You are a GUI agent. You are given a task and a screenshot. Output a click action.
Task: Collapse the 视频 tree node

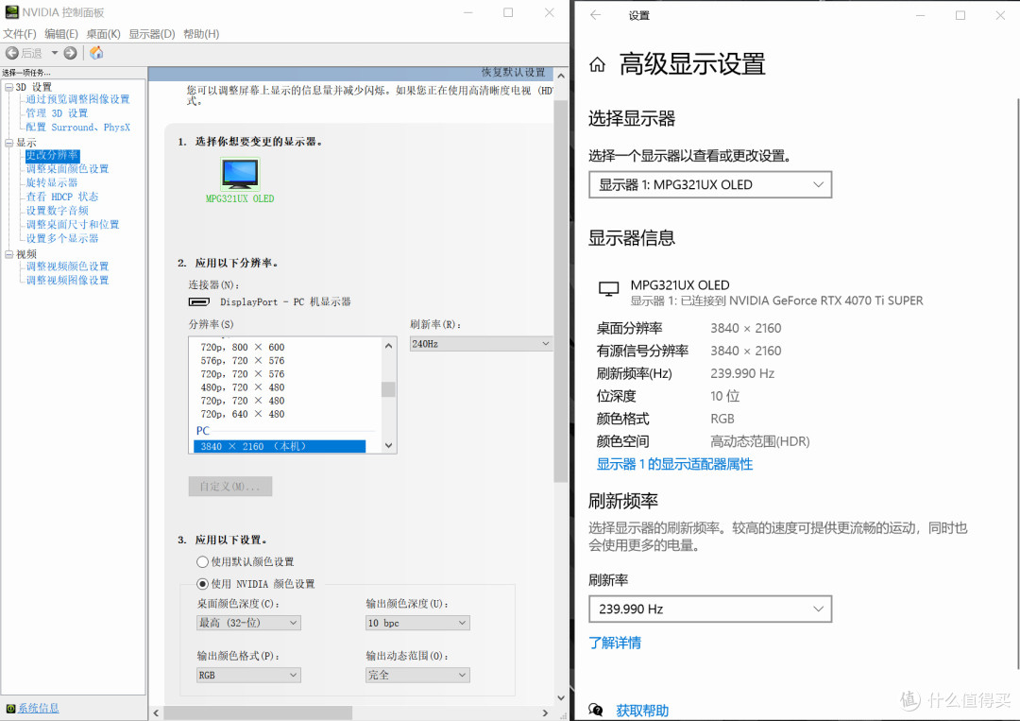(9, 254)
